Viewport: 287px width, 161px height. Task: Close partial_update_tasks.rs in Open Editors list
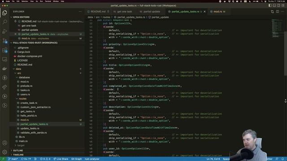coord(15,34)
